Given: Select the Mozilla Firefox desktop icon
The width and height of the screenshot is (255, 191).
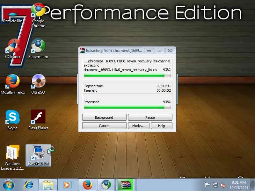Looking at the screenshot, I should tap(13, 84).
